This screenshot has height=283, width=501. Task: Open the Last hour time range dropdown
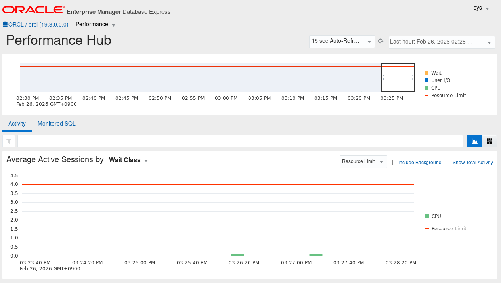pyautogui.click(x=442, y=42)
